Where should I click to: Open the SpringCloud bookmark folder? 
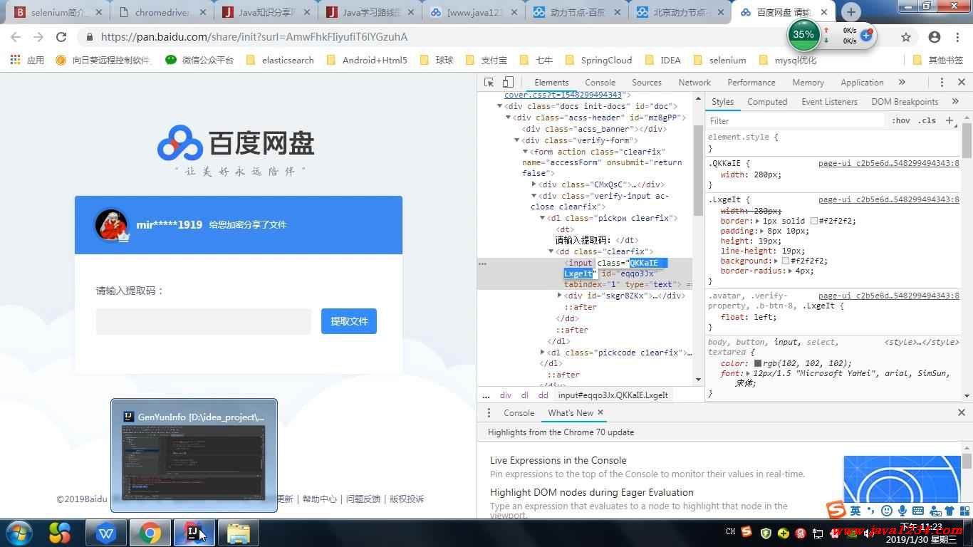click(x=598, y=61)
